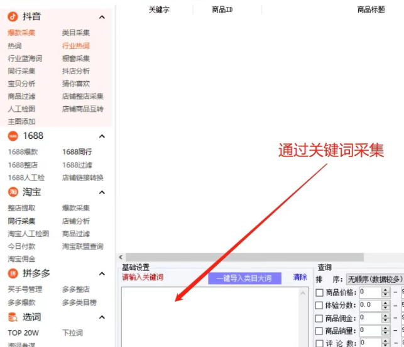
Task: Open 1688人工检 menu item
Action: click(26, 178)
